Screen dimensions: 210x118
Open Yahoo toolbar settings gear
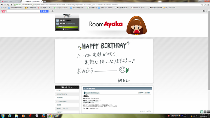pos(203,11)
